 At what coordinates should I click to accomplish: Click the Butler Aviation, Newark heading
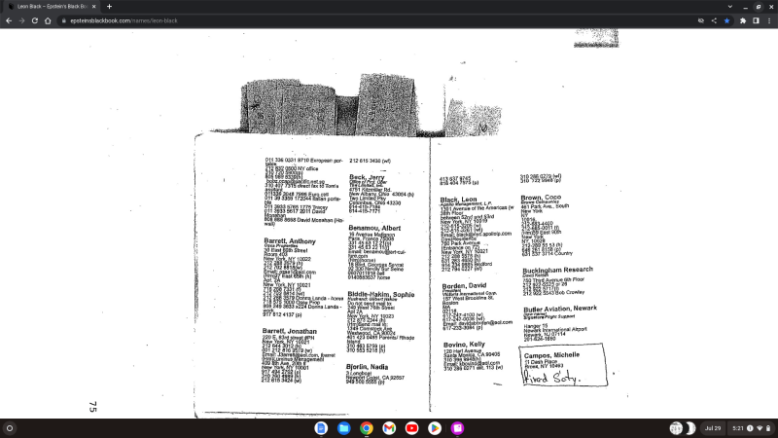(560, 309)
